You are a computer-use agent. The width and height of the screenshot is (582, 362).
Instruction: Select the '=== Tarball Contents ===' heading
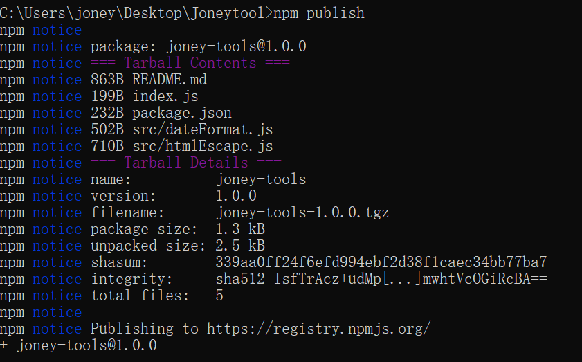190,63
